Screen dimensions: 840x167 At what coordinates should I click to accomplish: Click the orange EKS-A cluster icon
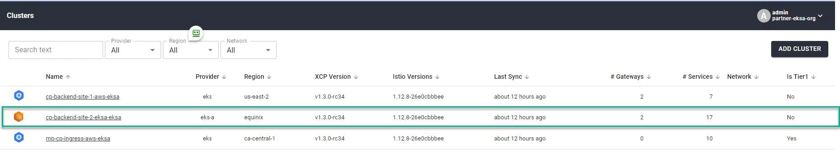click(x=18, y=117)
